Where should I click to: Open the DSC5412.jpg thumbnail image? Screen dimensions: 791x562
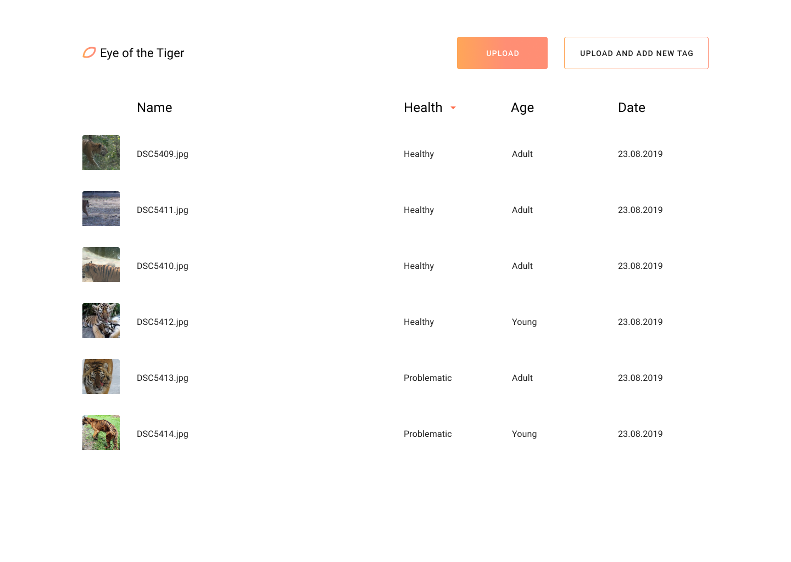101,321
